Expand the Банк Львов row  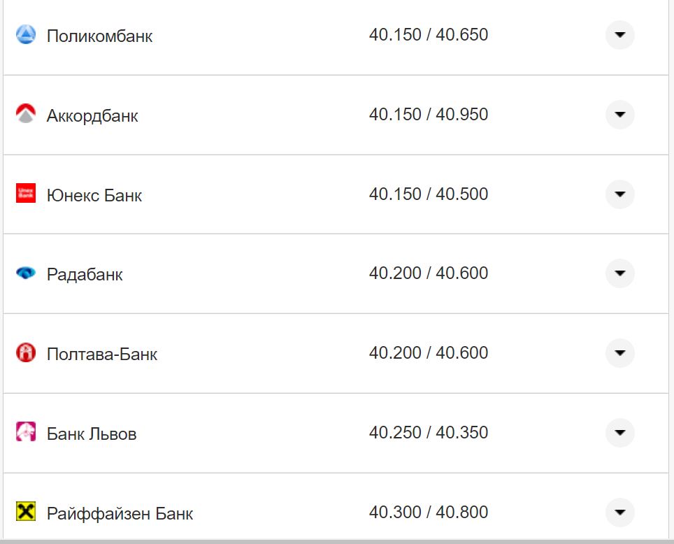point(619,433)
